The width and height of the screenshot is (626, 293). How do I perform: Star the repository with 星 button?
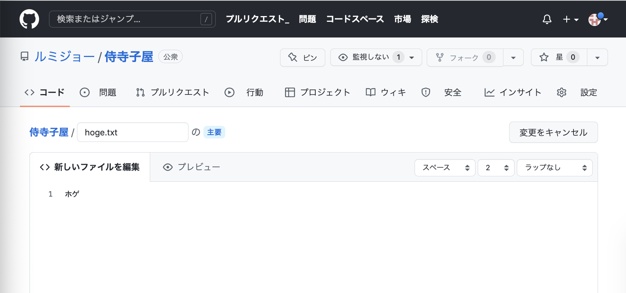559,57
